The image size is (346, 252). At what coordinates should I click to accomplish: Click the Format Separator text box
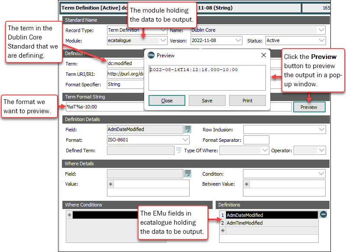coord(256,140)
